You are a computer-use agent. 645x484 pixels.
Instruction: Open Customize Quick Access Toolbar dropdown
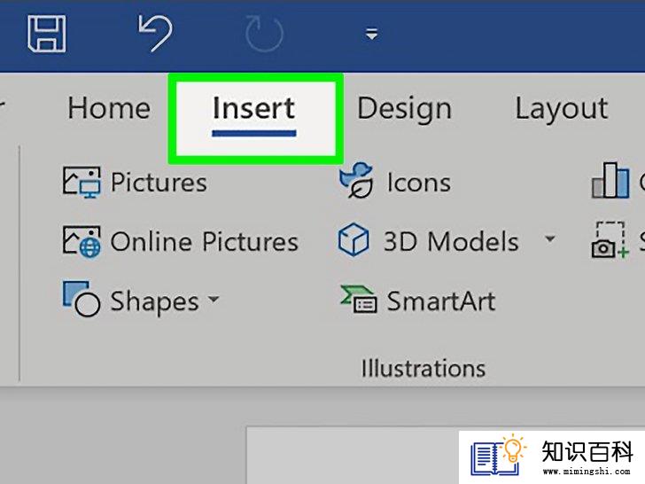(371, 34)
